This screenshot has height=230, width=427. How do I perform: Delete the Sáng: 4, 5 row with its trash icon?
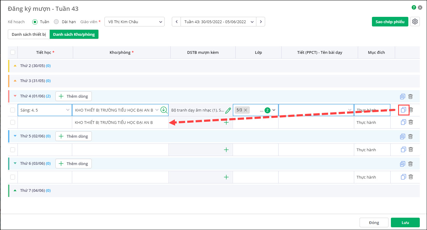point(411,110)
